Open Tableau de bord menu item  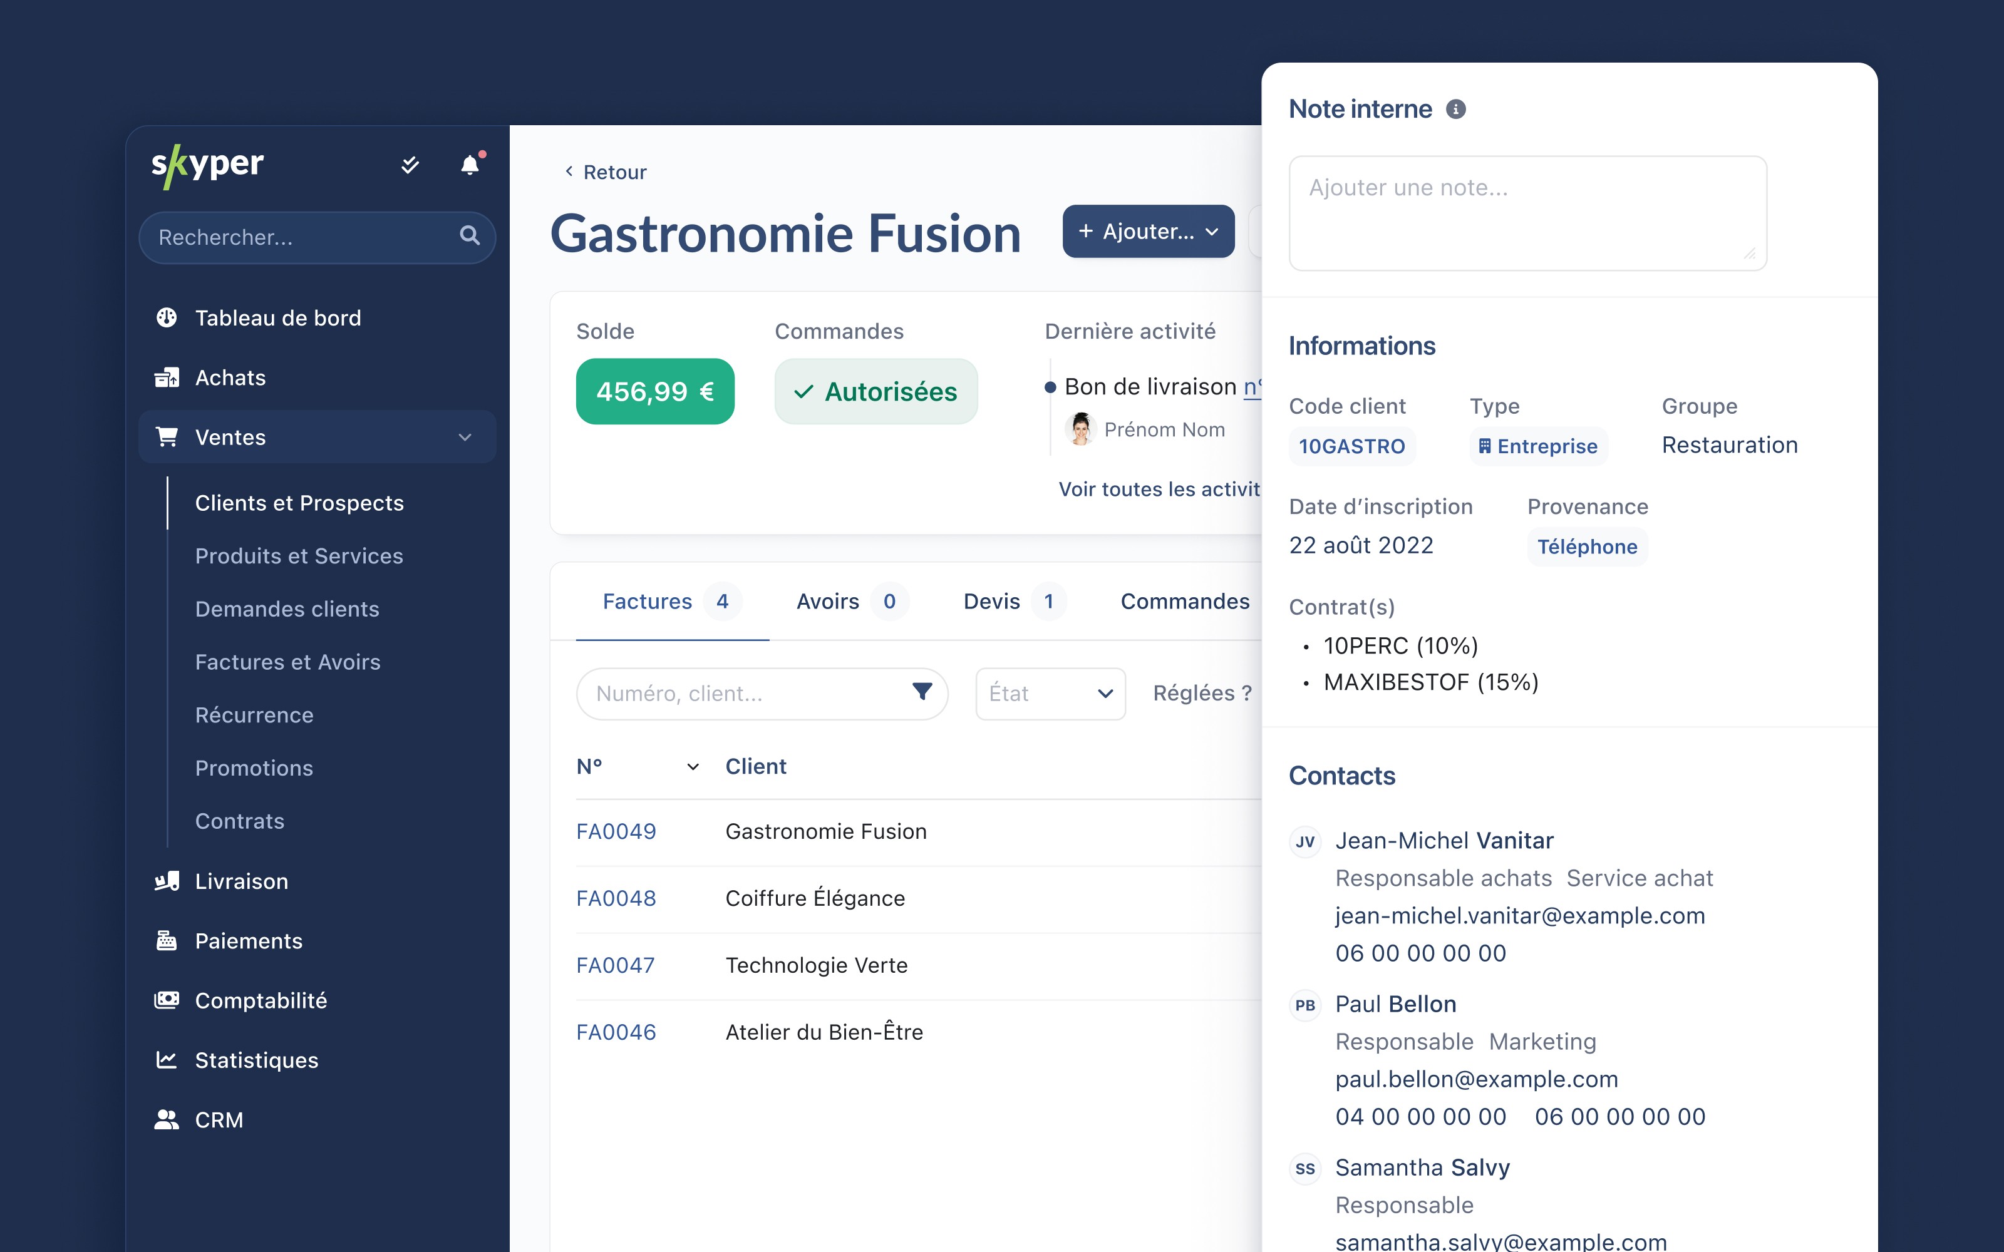pyautogui.click(x=317, y=318)
